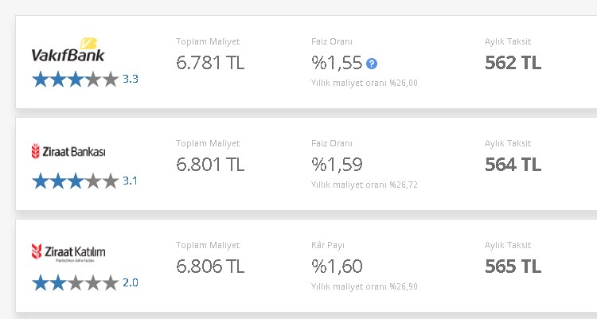Click the 565 TL monthly installment
The image size is (597, 319).
[x=513, y=266]
